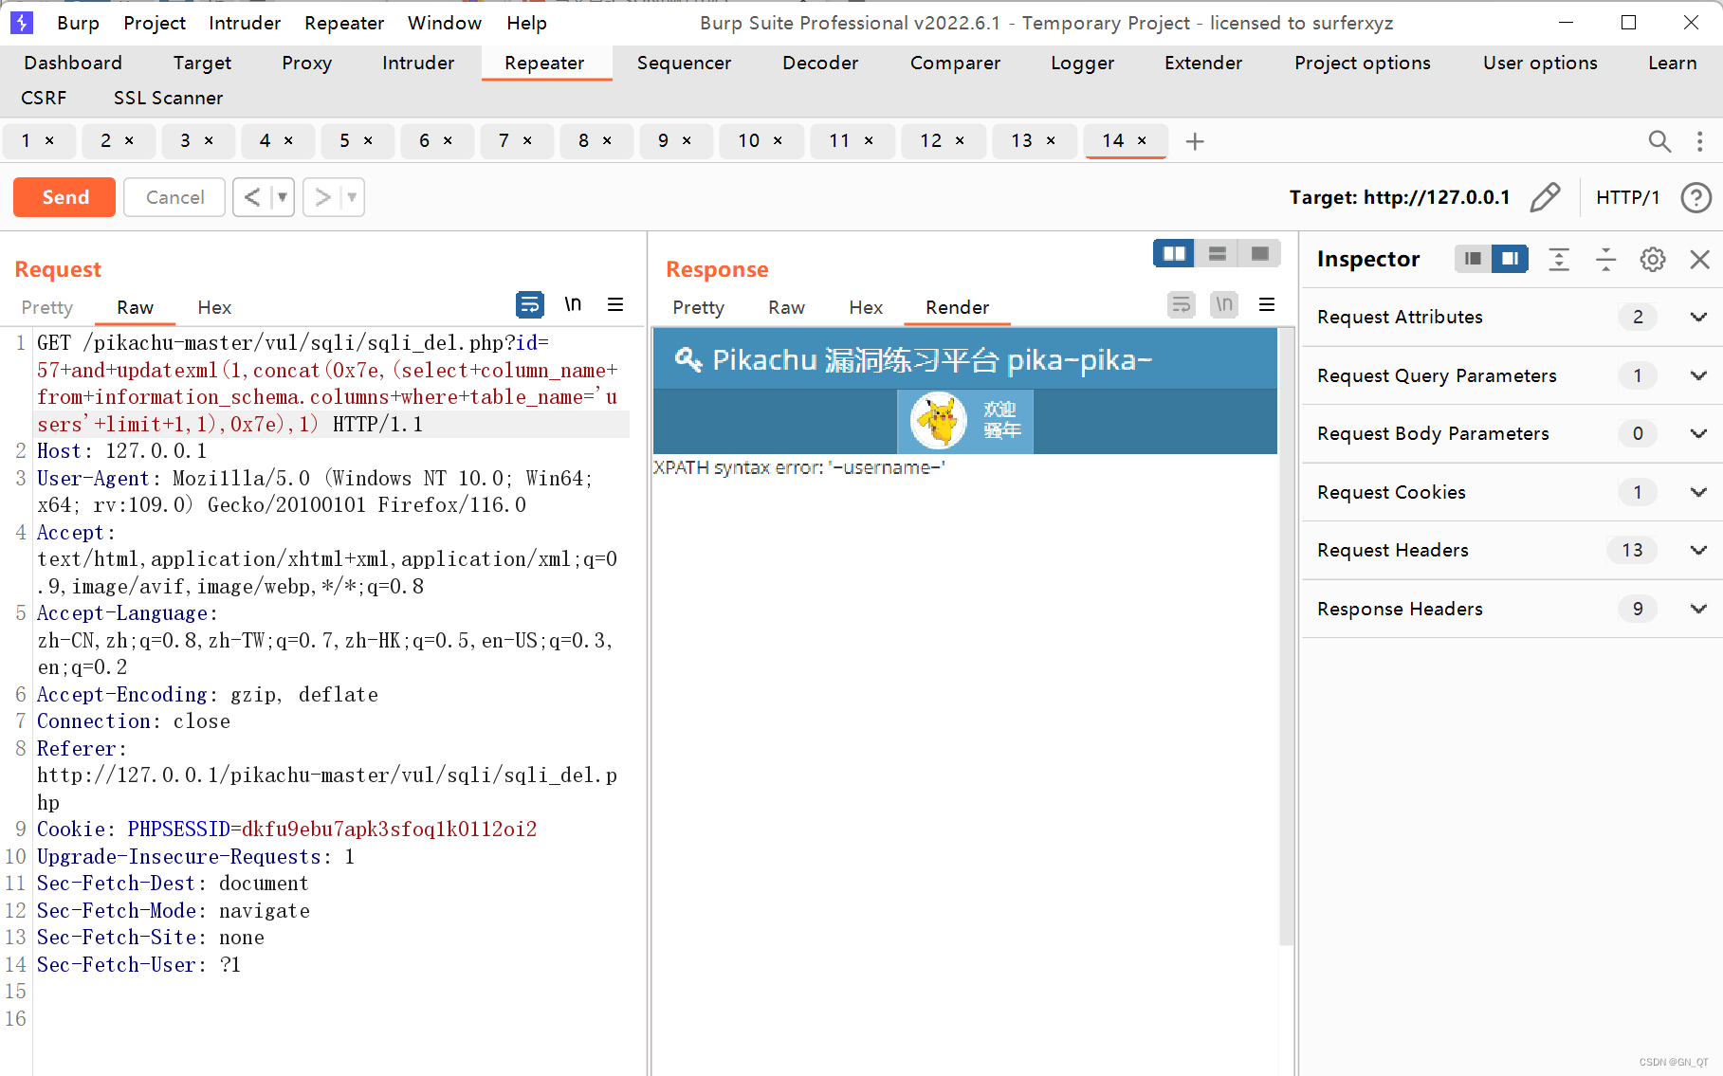
Task: Switch to the Comparer tab
Action: pos(955,63)
